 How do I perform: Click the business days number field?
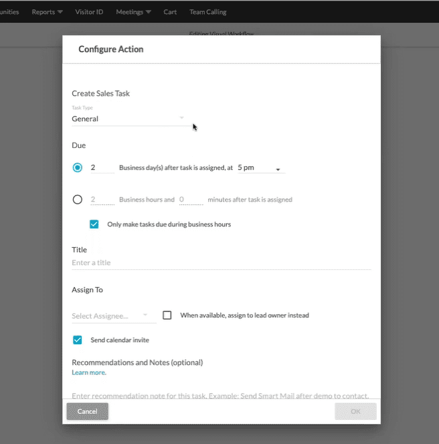click(x=102, y=167)
